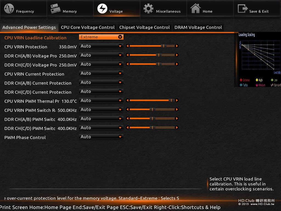Click the Low legend marker in graph
The image size is (281, 211).
(272, 80)
